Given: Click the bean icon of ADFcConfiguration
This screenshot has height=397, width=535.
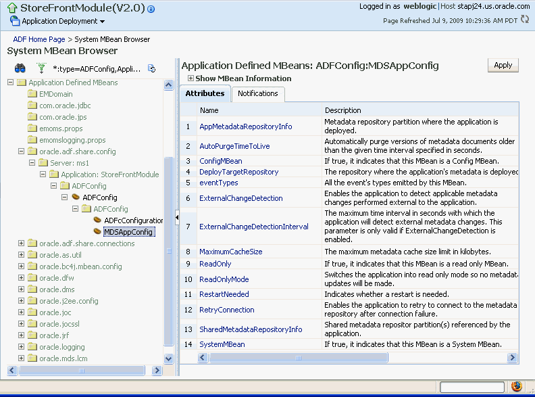Looking at the screenshot, I should coord(97,220).
